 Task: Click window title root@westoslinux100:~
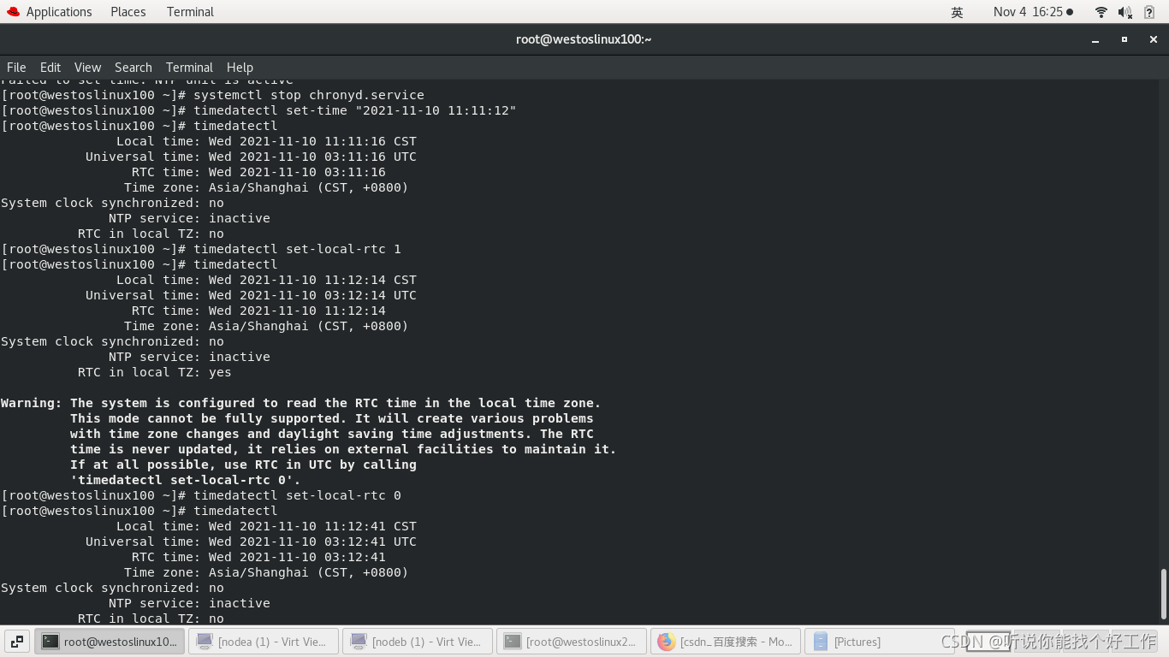click(584, 39)
